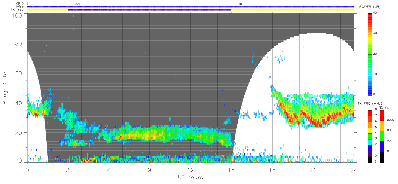Click the 100 label on NOISE scale

point(388,141)
